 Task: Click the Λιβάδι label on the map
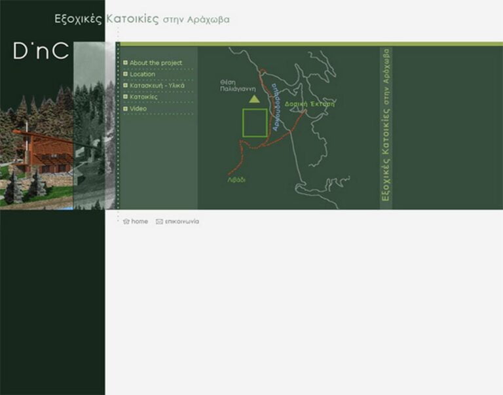[x=236, y=179]
